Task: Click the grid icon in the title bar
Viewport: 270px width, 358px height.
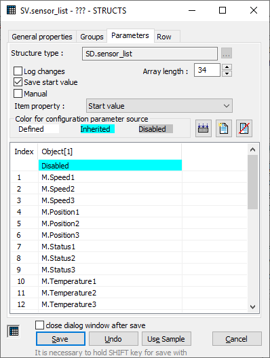Action: coord(11,10)
